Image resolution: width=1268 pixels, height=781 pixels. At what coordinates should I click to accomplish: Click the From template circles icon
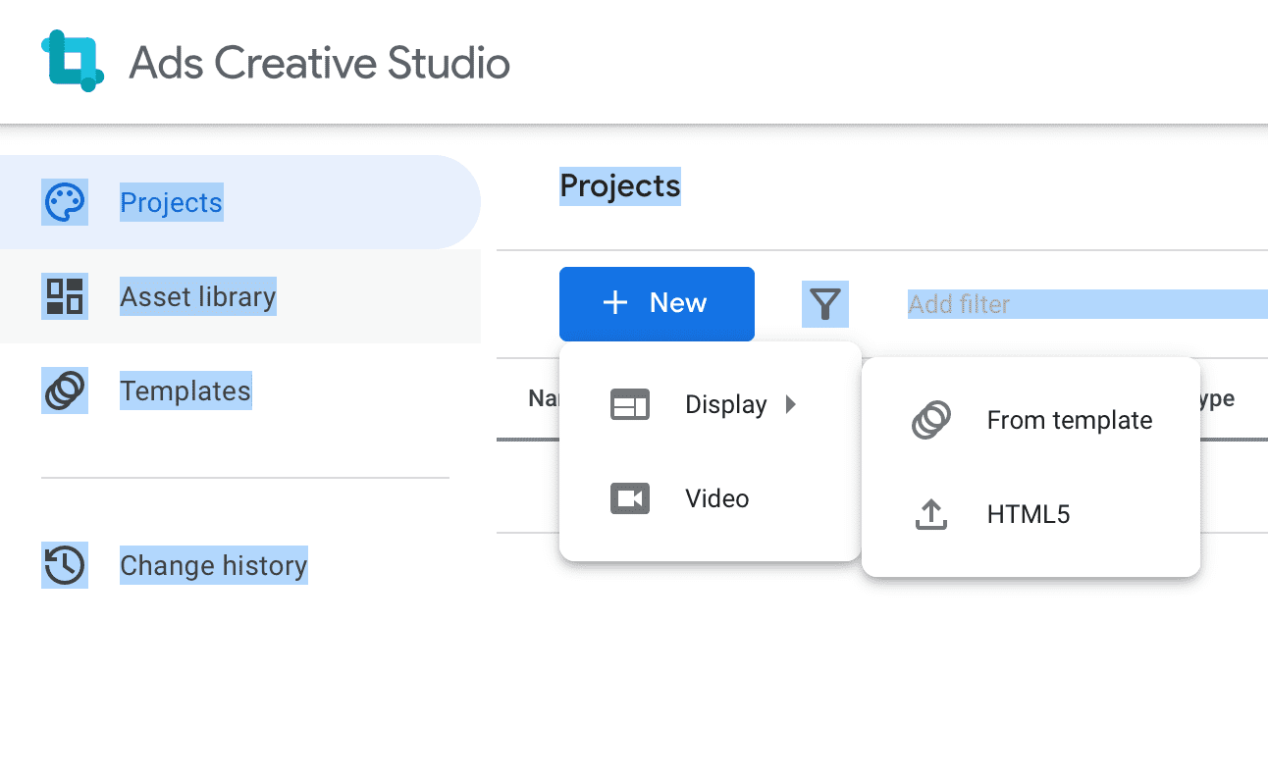click(930, 420)
